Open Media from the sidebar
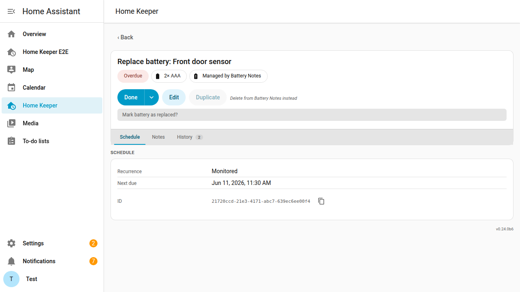The height and width of the screenshot is (292, 520). pyautogui.click(x=52, y=123)
